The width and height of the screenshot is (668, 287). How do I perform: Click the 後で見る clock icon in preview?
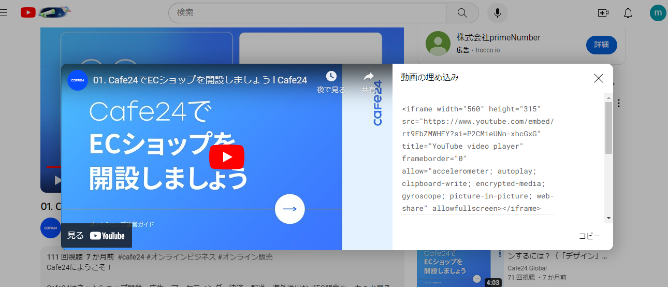331,77
